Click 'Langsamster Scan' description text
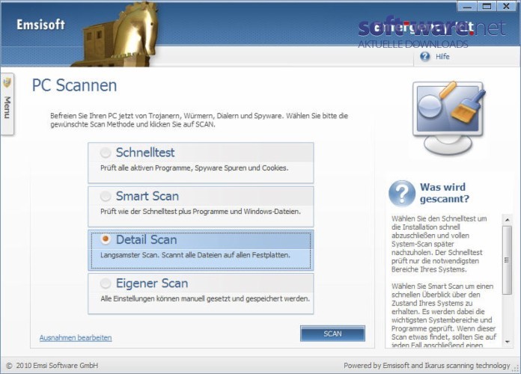This screenshot has height=374, width=521. pyautogui.click(x=195, y=255)
